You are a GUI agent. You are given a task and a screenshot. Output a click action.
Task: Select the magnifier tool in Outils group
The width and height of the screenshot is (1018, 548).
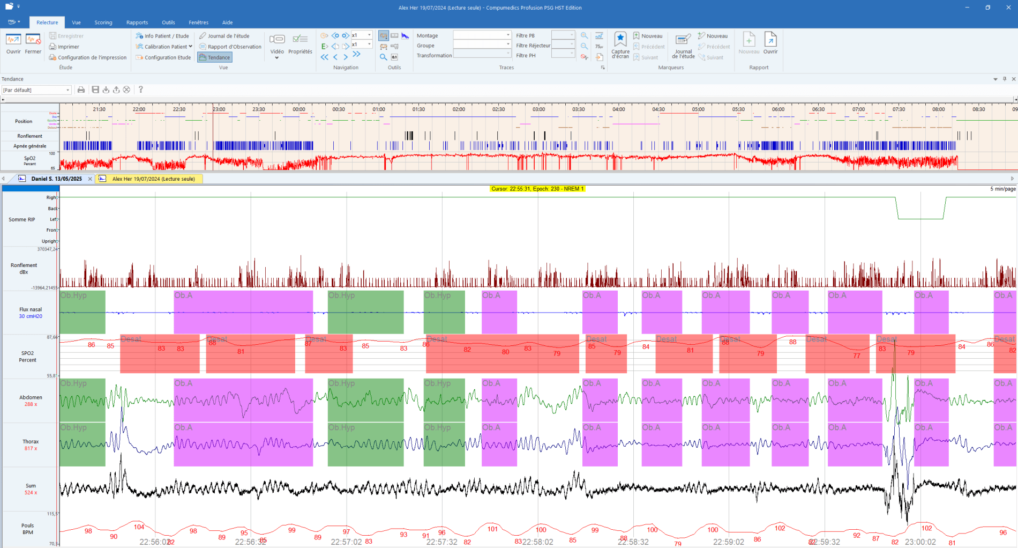pos(383,57)
